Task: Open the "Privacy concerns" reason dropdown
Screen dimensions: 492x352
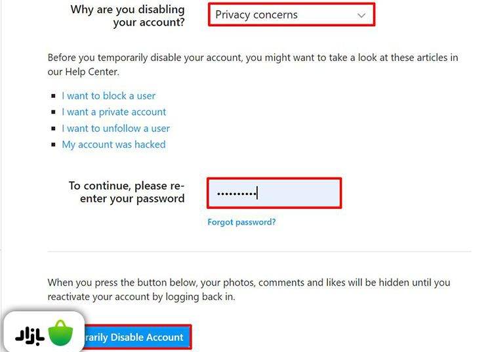Action: point(282,14)
